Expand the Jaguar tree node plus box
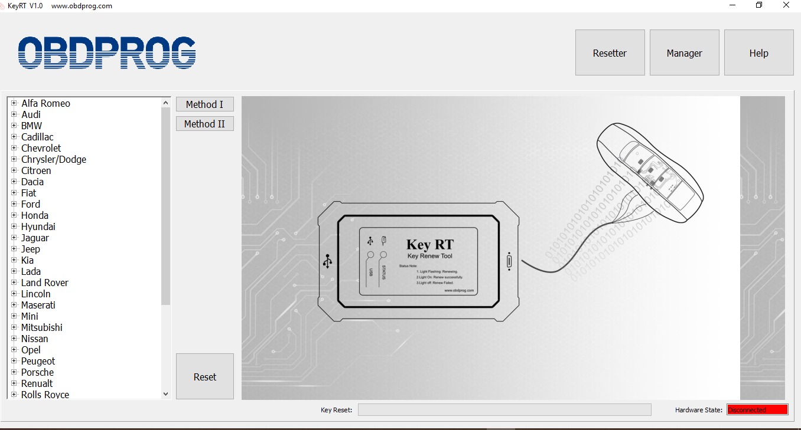The width and height of the screenshot is (801, 430). click(14, 238)
